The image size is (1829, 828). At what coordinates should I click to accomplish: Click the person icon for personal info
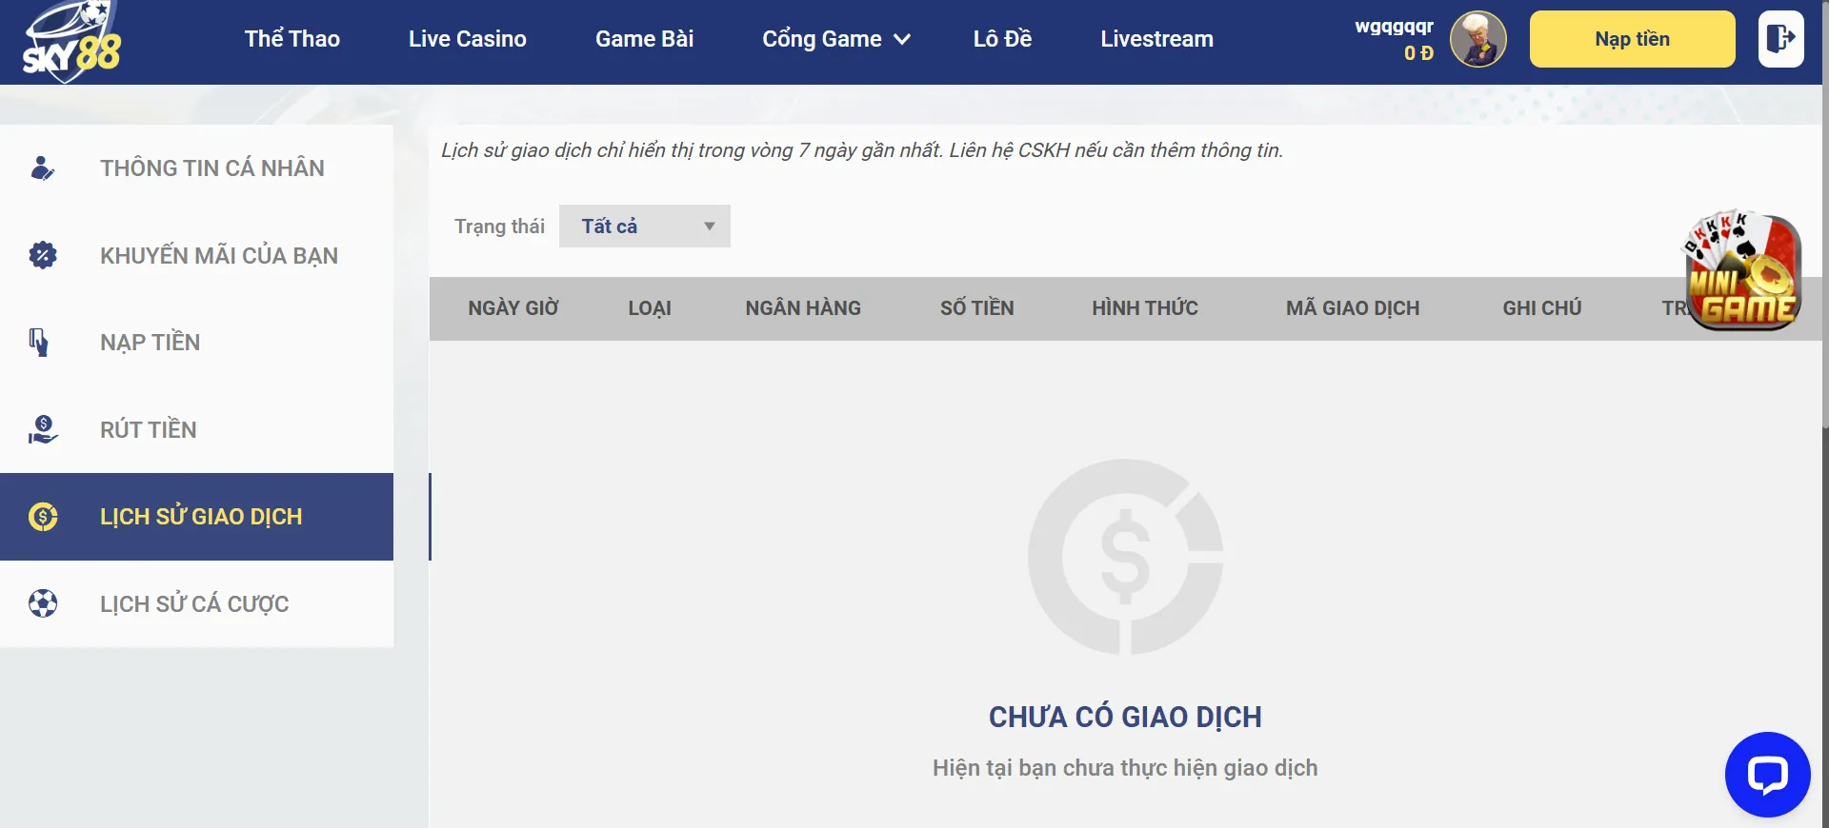click(x=42, y=168)
